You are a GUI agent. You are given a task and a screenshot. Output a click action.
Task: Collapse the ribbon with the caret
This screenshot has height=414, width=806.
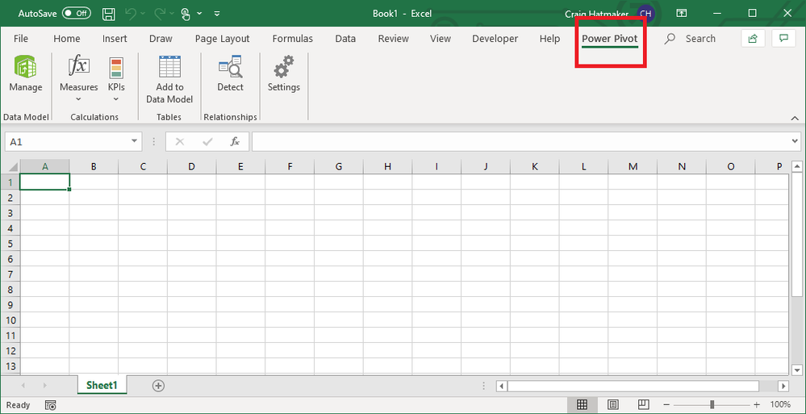pos(795,118)
